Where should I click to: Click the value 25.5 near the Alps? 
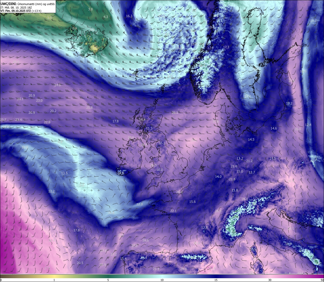click(x=245, y=199)
